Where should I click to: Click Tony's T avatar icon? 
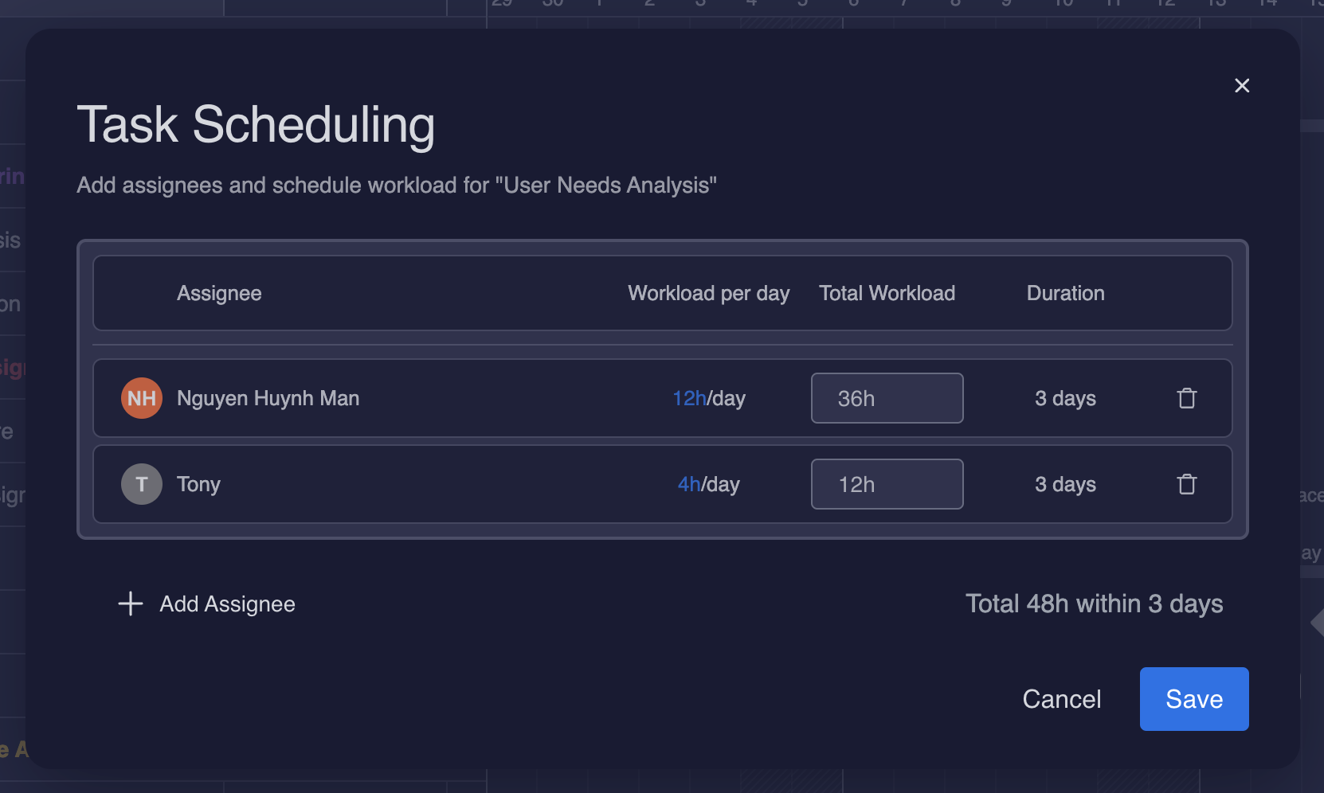click(142, 484)
